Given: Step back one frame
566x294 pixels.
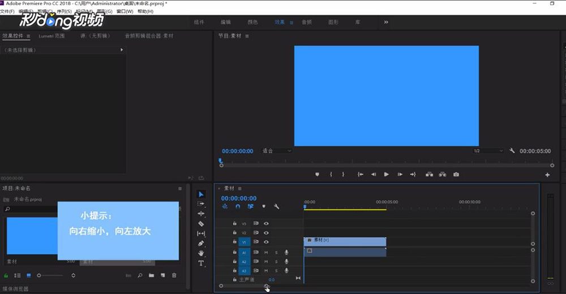Looking at the screenshot, I should pos(373,174).
